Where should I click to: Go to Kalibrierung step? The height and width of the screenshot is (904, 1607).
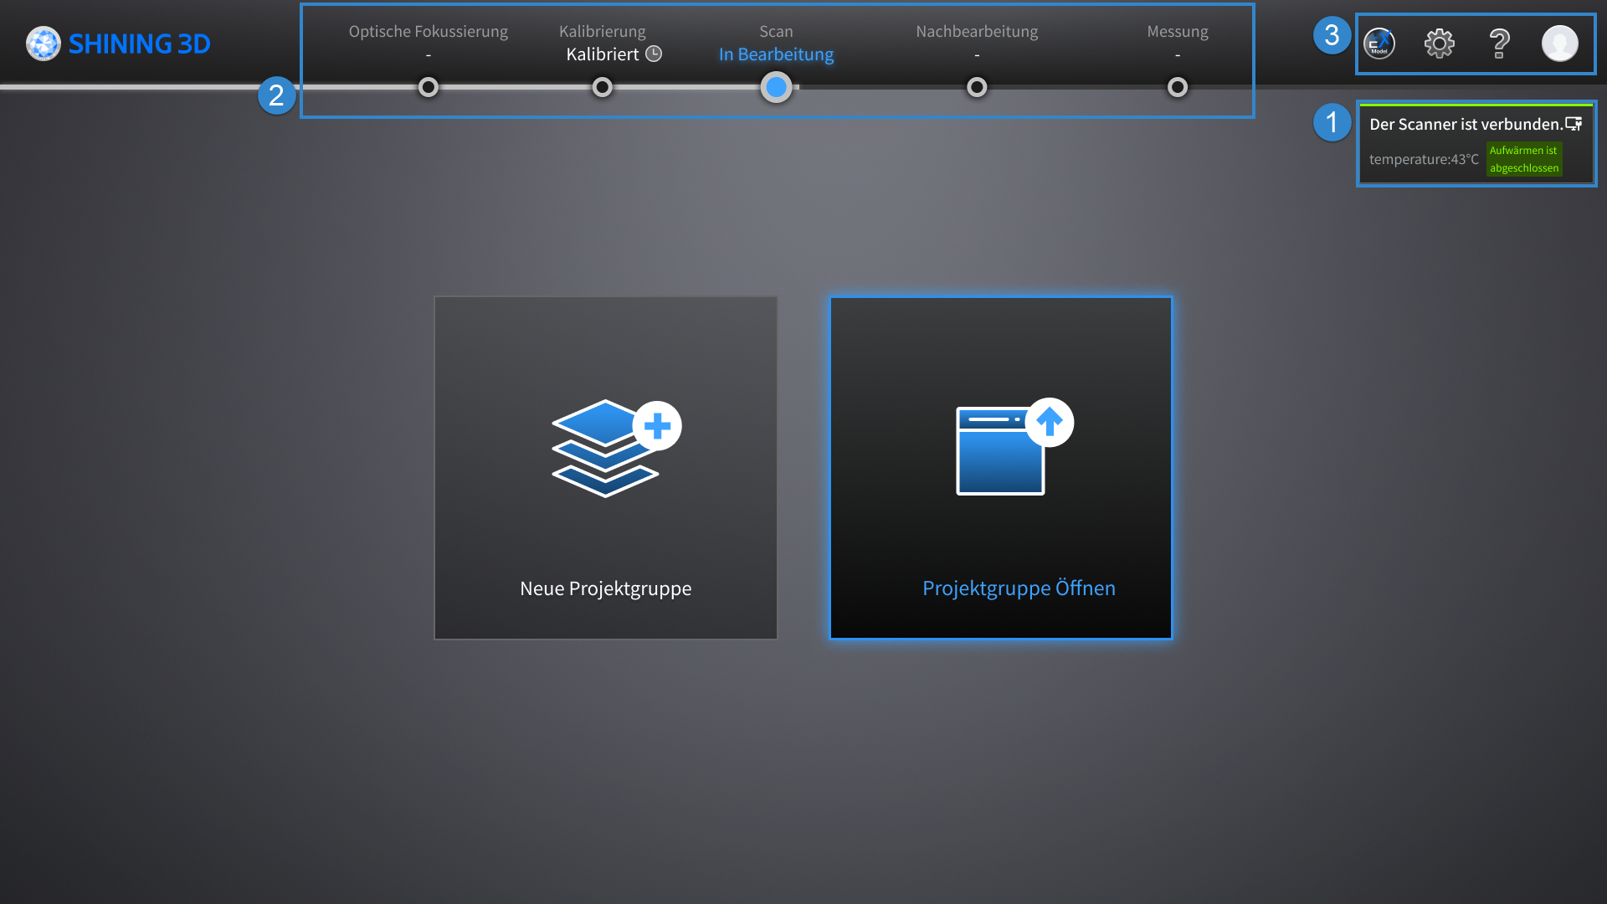(603, 31)
